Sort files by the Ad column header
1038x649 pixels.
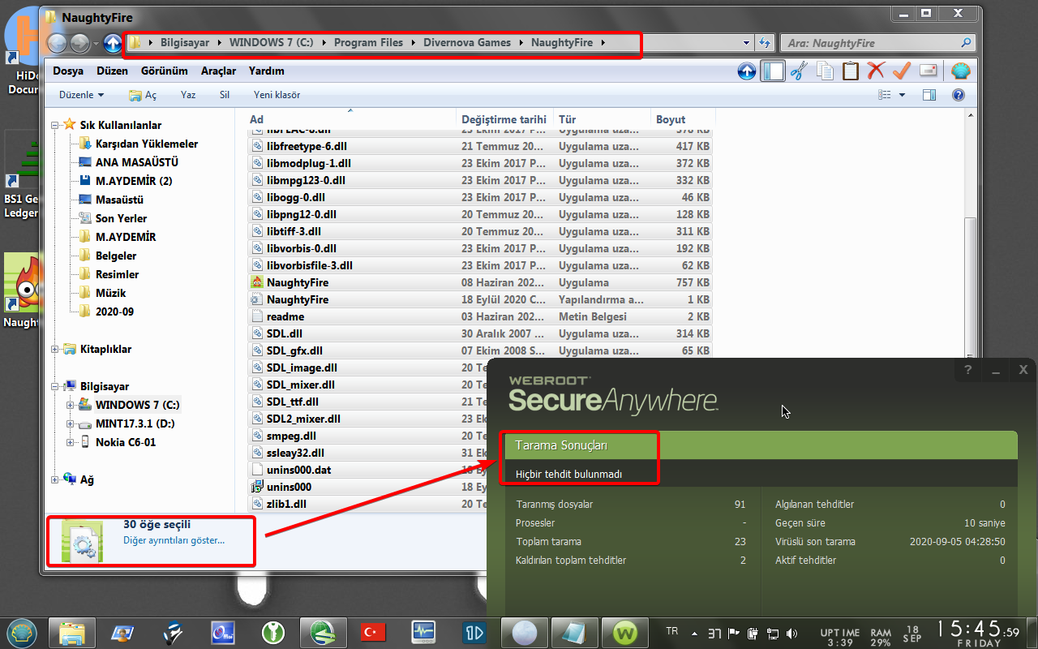(350, 119)
